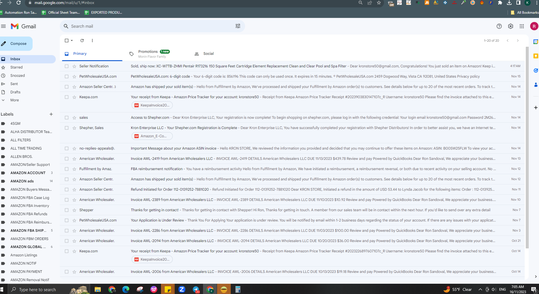Compose a new email
Screen dimensions: 539x294
click(x=16, y=44)
